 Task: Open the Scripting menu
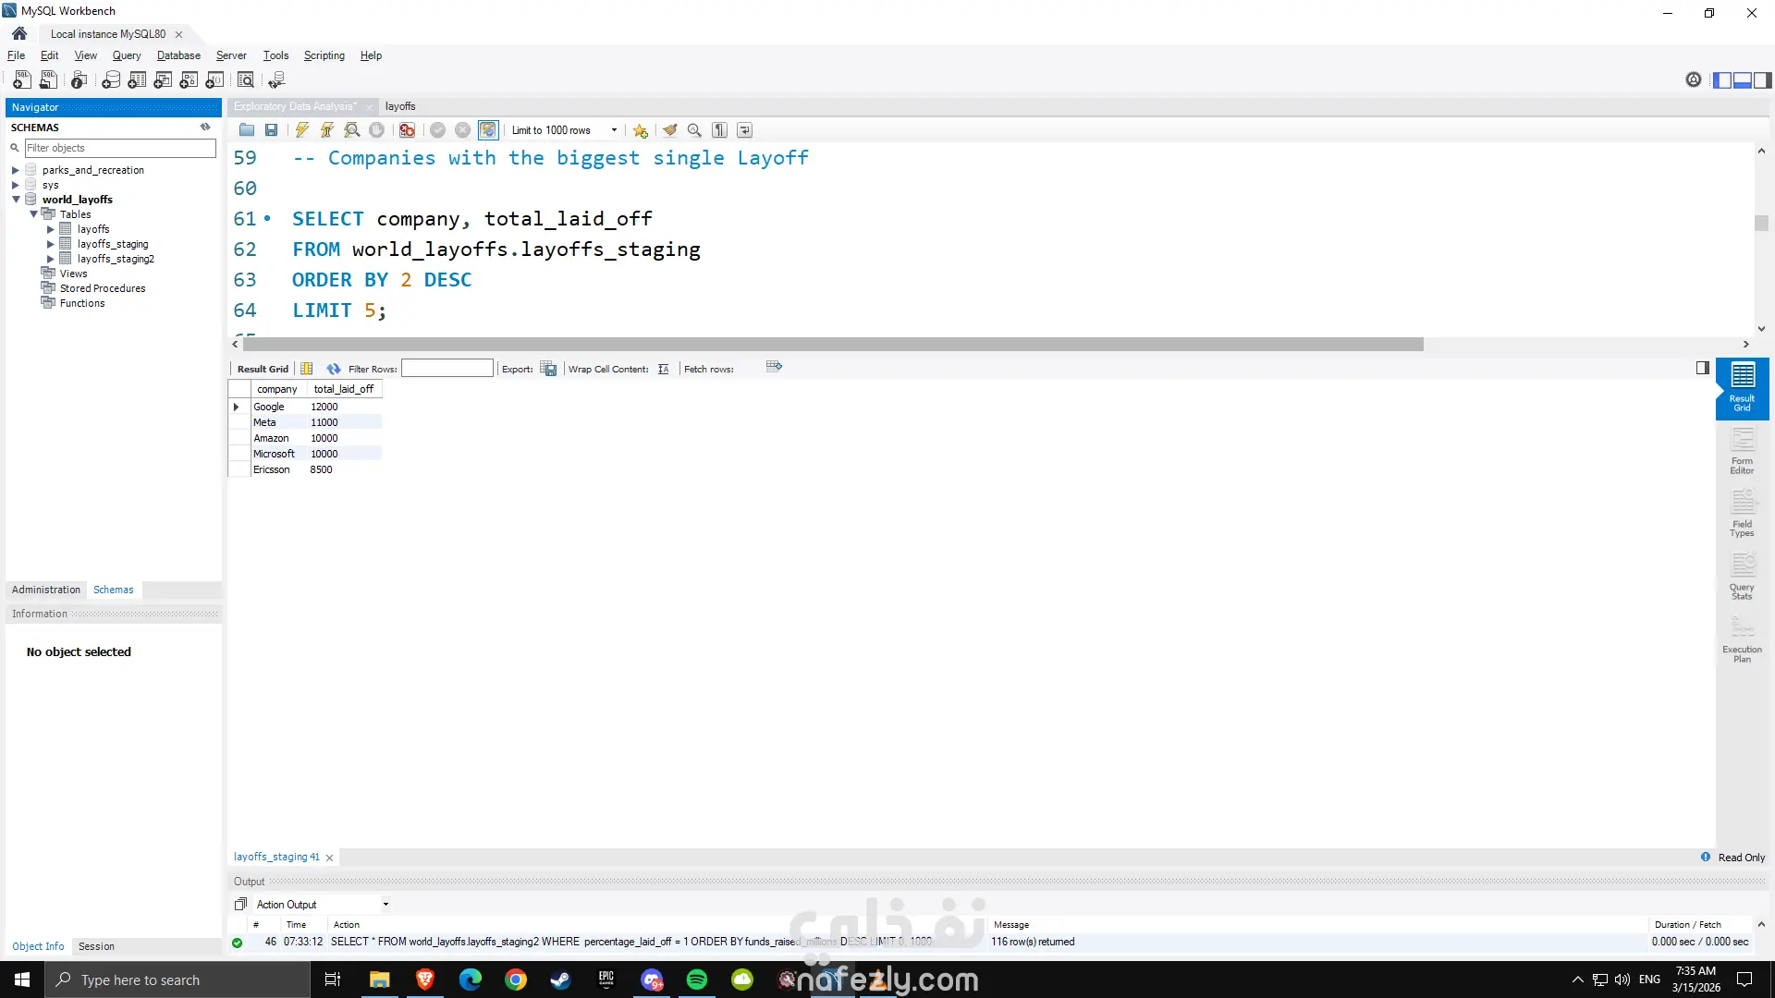tap(324, 55)
